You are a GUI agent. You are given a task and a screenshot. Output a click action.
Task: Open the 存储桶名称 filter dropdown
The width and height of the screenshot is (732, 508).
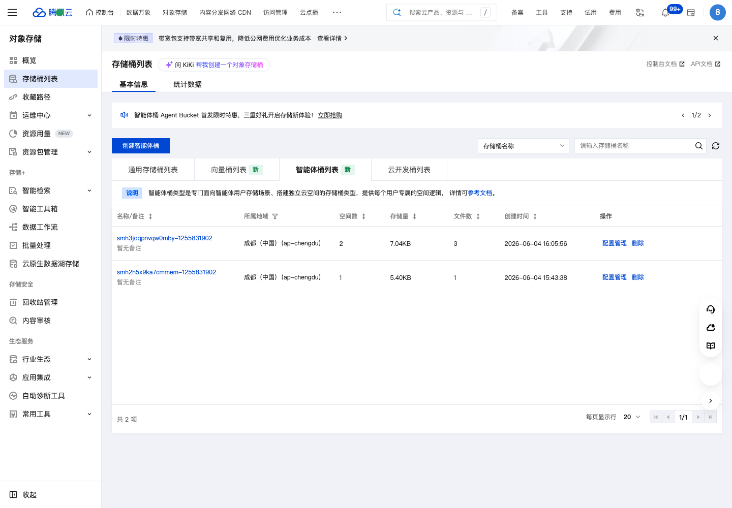pos(524,146)
